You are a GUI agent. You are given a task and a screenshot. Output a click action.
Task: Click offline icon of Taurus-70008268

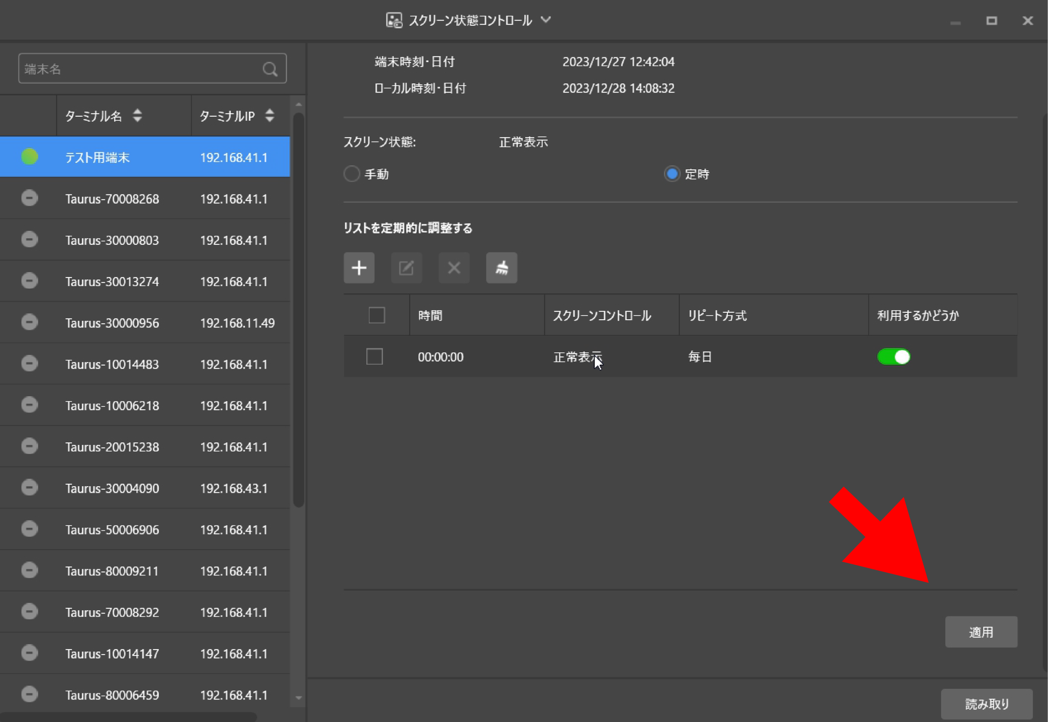(x=29, y=198)
